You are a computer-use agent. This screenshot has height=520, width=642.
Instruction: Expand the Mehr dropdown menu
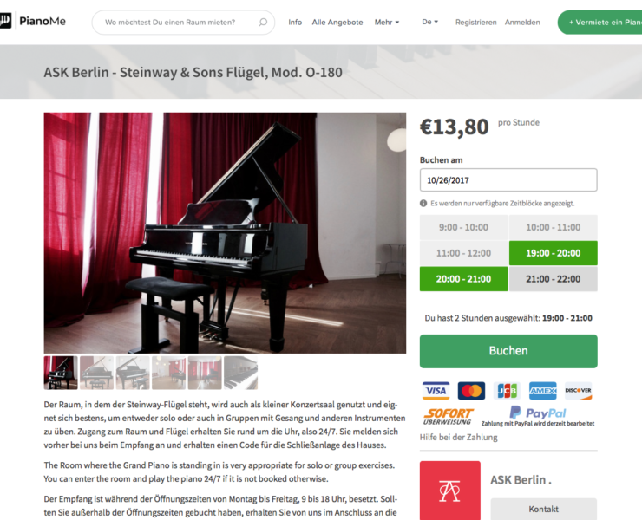(387, 22)
